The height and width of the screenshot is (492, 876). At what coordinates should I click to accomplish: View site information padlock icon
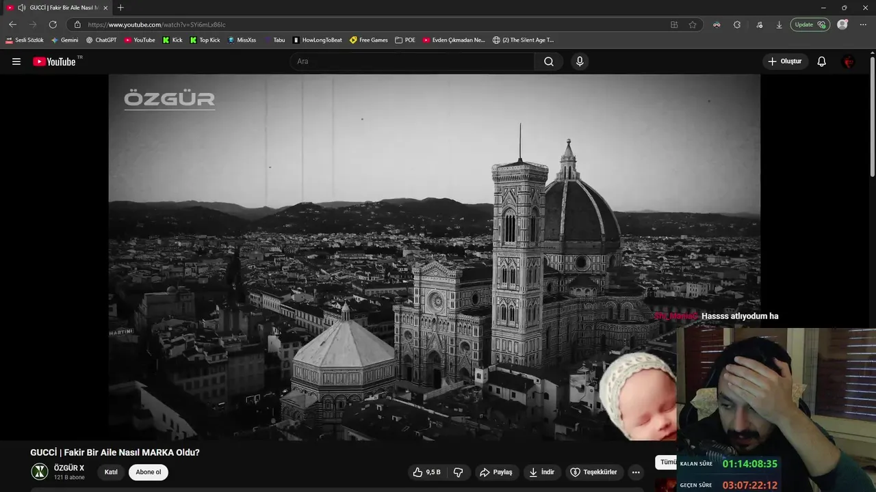coord(77,25)
